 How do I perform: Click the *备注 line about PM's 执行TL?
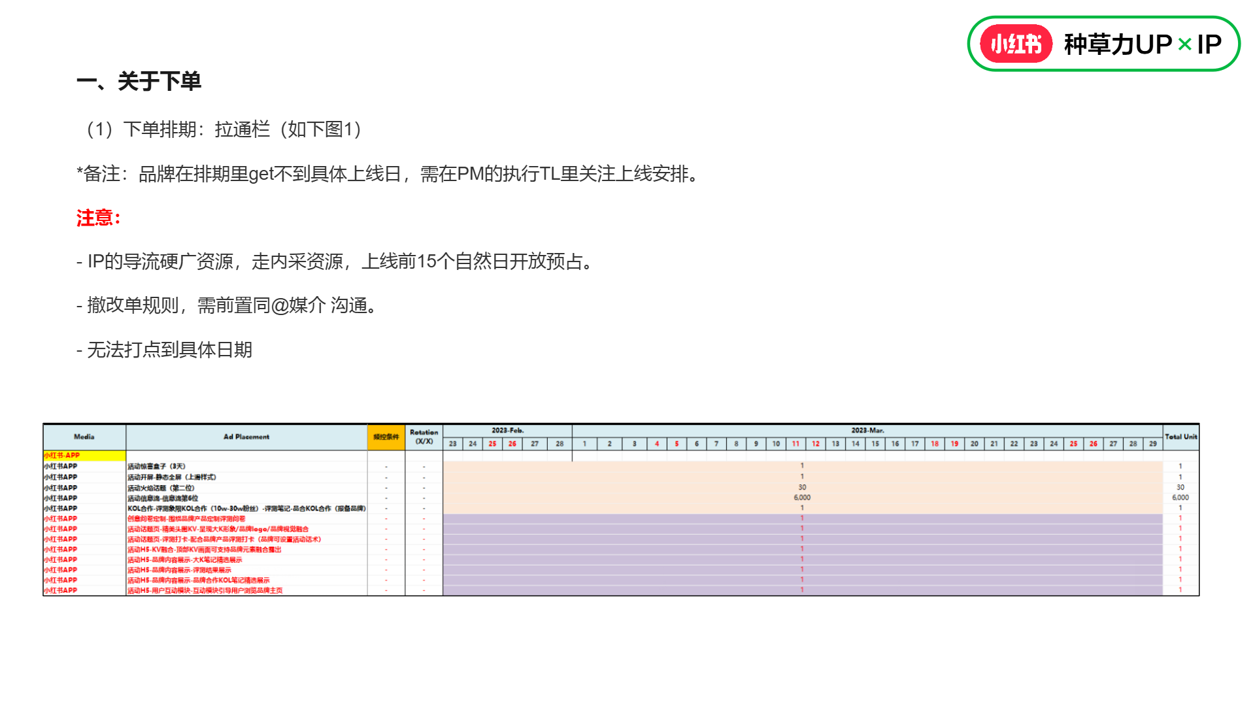click(390, 174)
